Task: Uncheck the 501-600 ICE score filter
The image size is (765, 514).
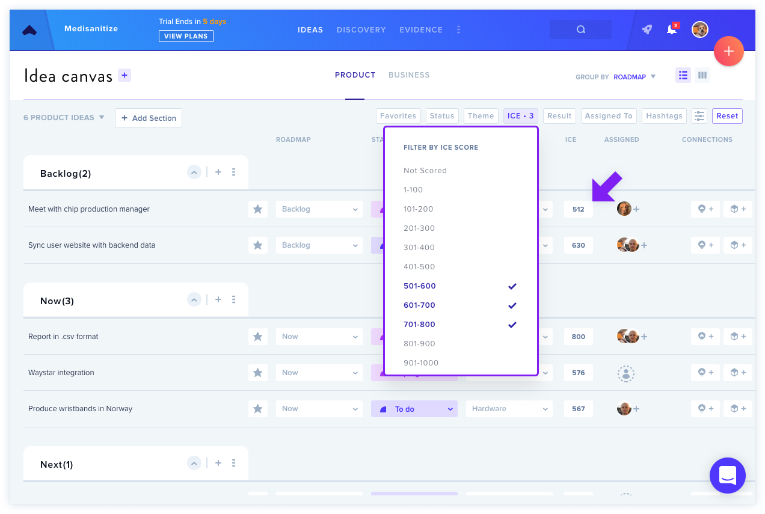Action: point(460,286)
